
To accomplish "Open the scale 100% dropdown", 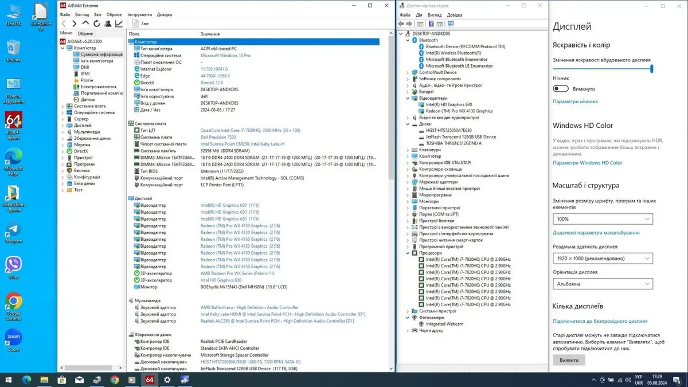I will pyautogui.click(x=603, y=219).
